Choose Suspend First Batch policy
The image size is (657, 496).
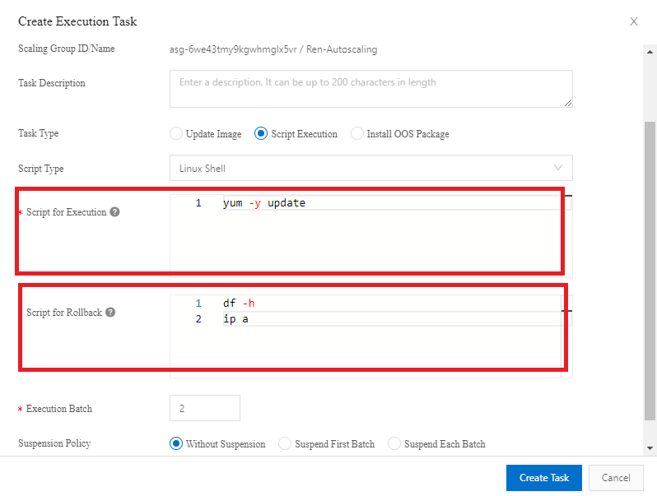(x=285, y=444)
